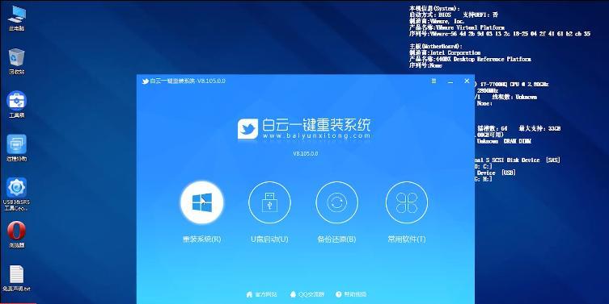Visit 官方网站 link at window bottom
Viewport: 609px width, 304px height.
point(261,294)
